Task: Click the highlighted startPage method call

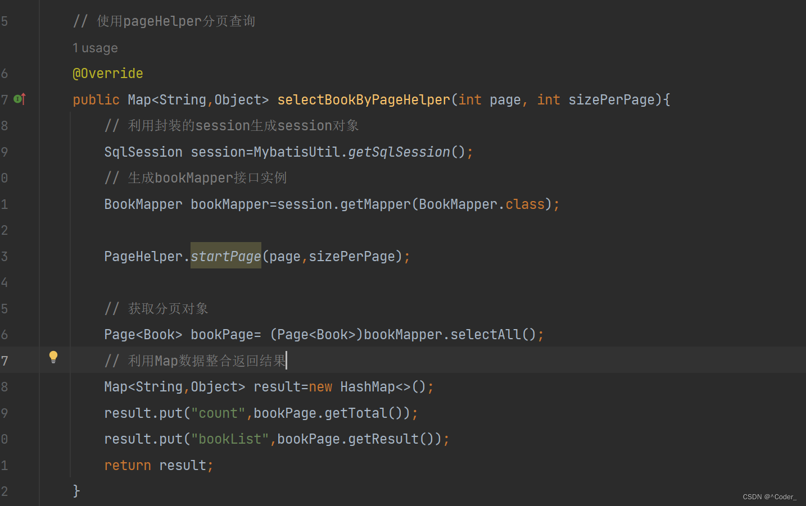Action: 226,256
